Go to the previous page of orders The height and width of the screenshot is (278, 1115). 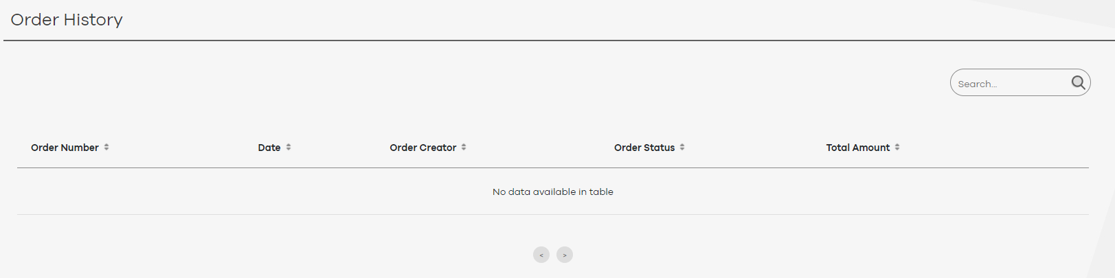click(541, 255)
